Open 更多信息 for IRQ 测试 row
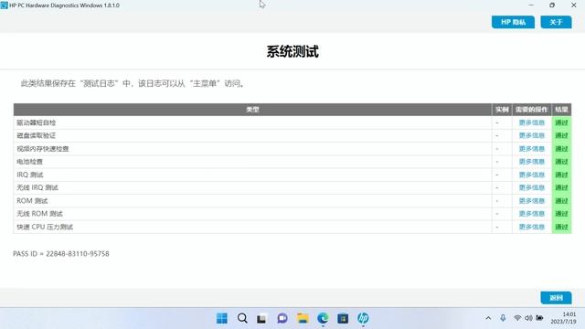The height and width of the screenshot is (329, 585). [532, 175]
